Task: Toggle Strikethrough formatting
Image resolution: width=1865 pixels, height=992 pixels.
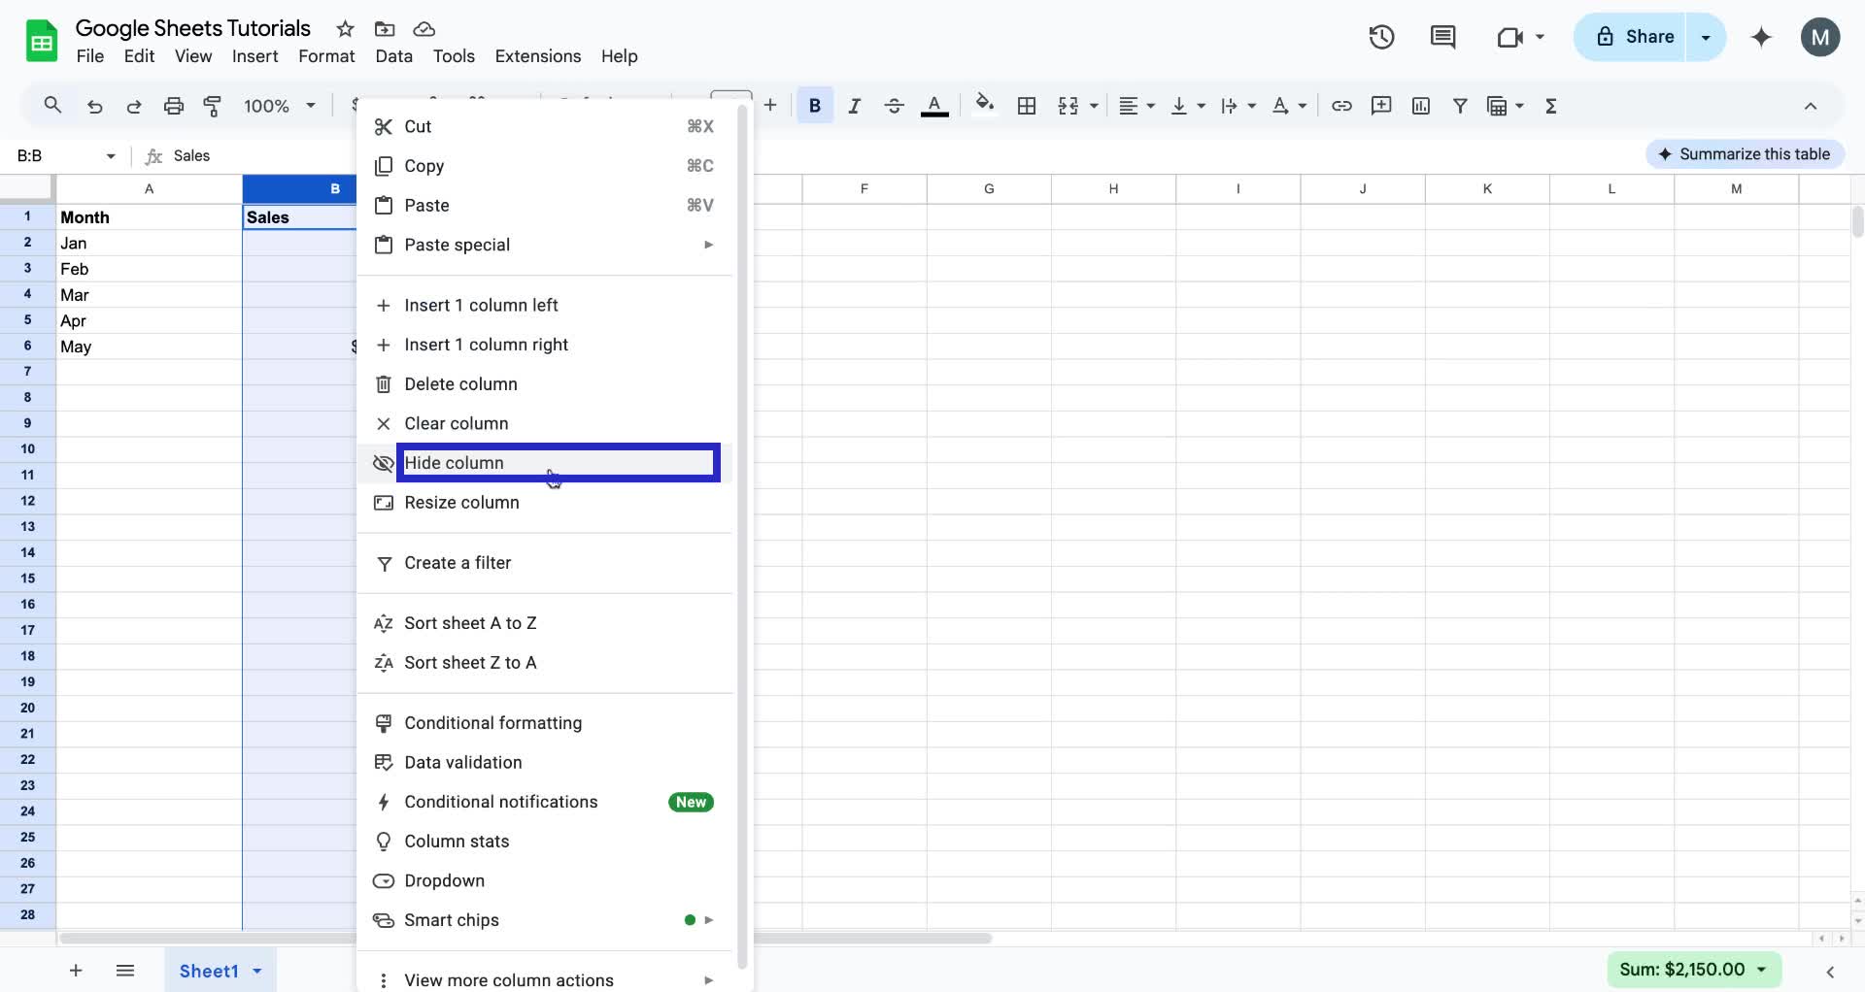Action: [894, 106]
